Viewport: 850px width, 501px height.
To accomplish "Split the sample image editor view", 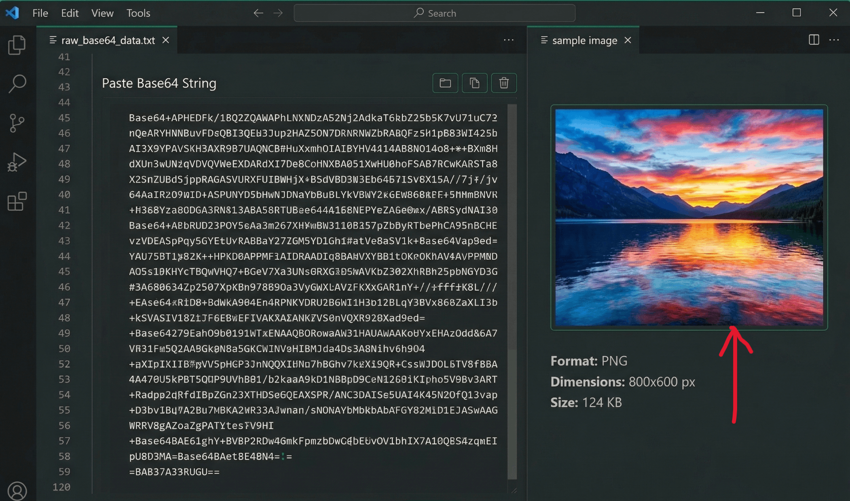I will (x=814, y=40).
